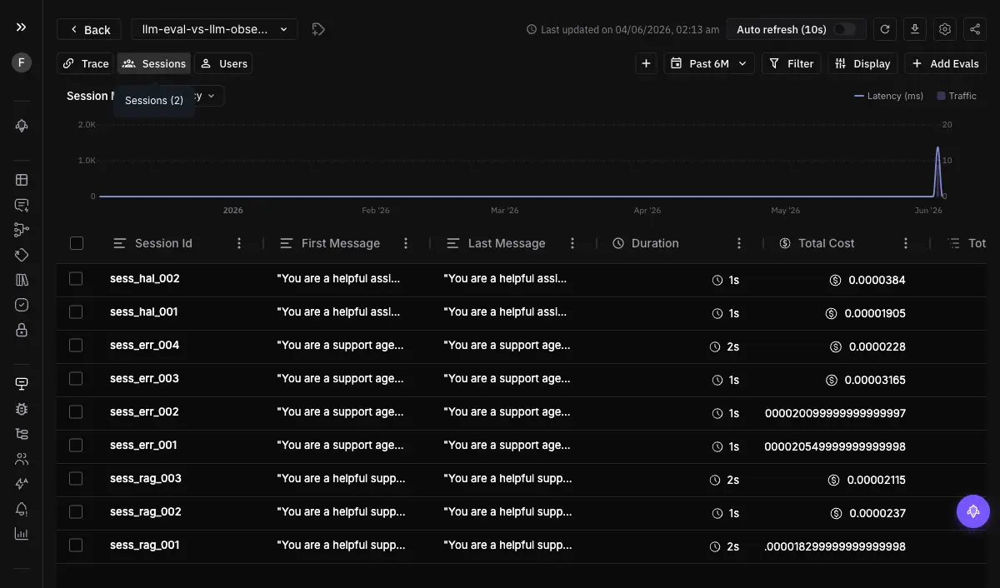
Task: Click the latency spike near Jun '26
Action: click(x=937, y=171)
